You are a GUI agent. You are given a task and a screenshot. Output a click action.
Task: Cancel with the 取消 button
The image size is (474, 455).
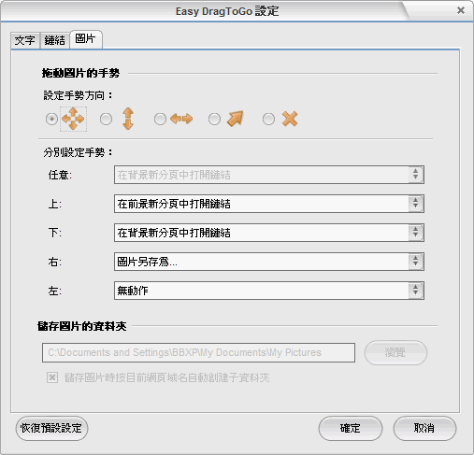tap(424, 428)
